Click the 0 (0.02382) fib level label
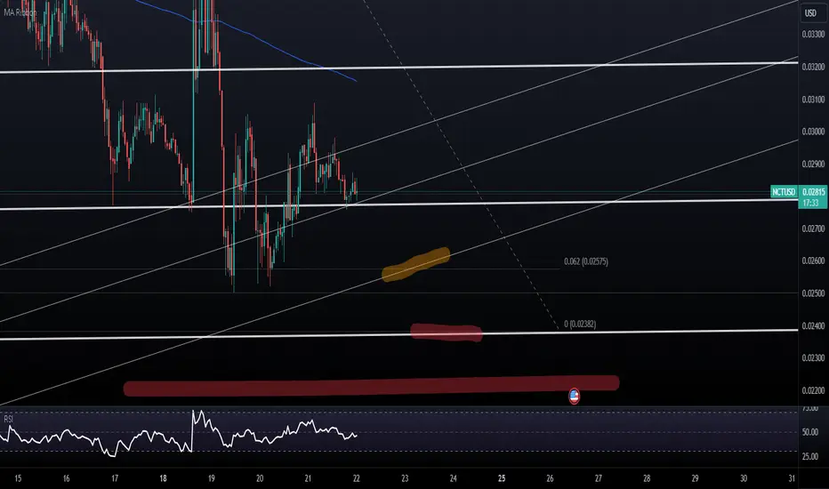This screenshot has width=829, height=489. (x=579, y=324)
